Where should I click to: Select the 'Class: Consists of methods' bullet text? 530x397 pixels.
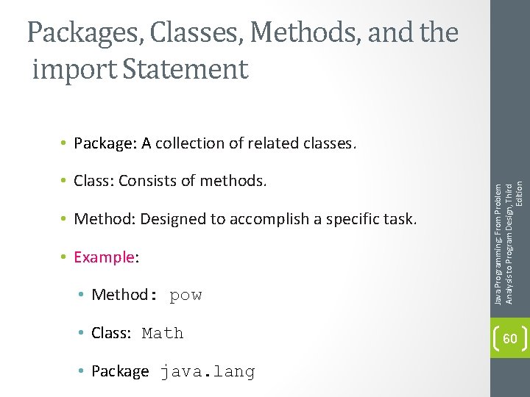pyautogui.click(x=170, y=181)
